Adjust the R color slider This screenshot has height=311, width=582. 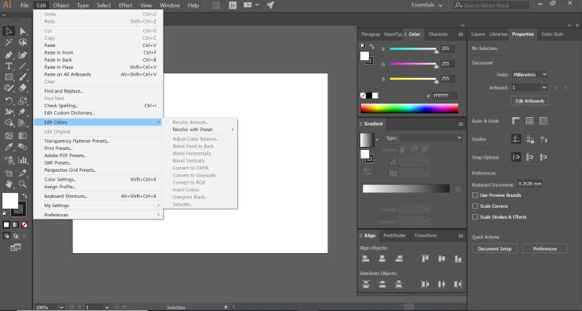[x=414, y=49]
